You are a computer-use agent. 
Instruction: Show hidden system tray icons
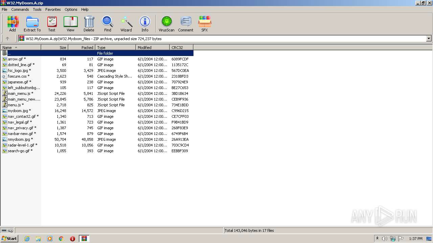[x=377, y=239]
